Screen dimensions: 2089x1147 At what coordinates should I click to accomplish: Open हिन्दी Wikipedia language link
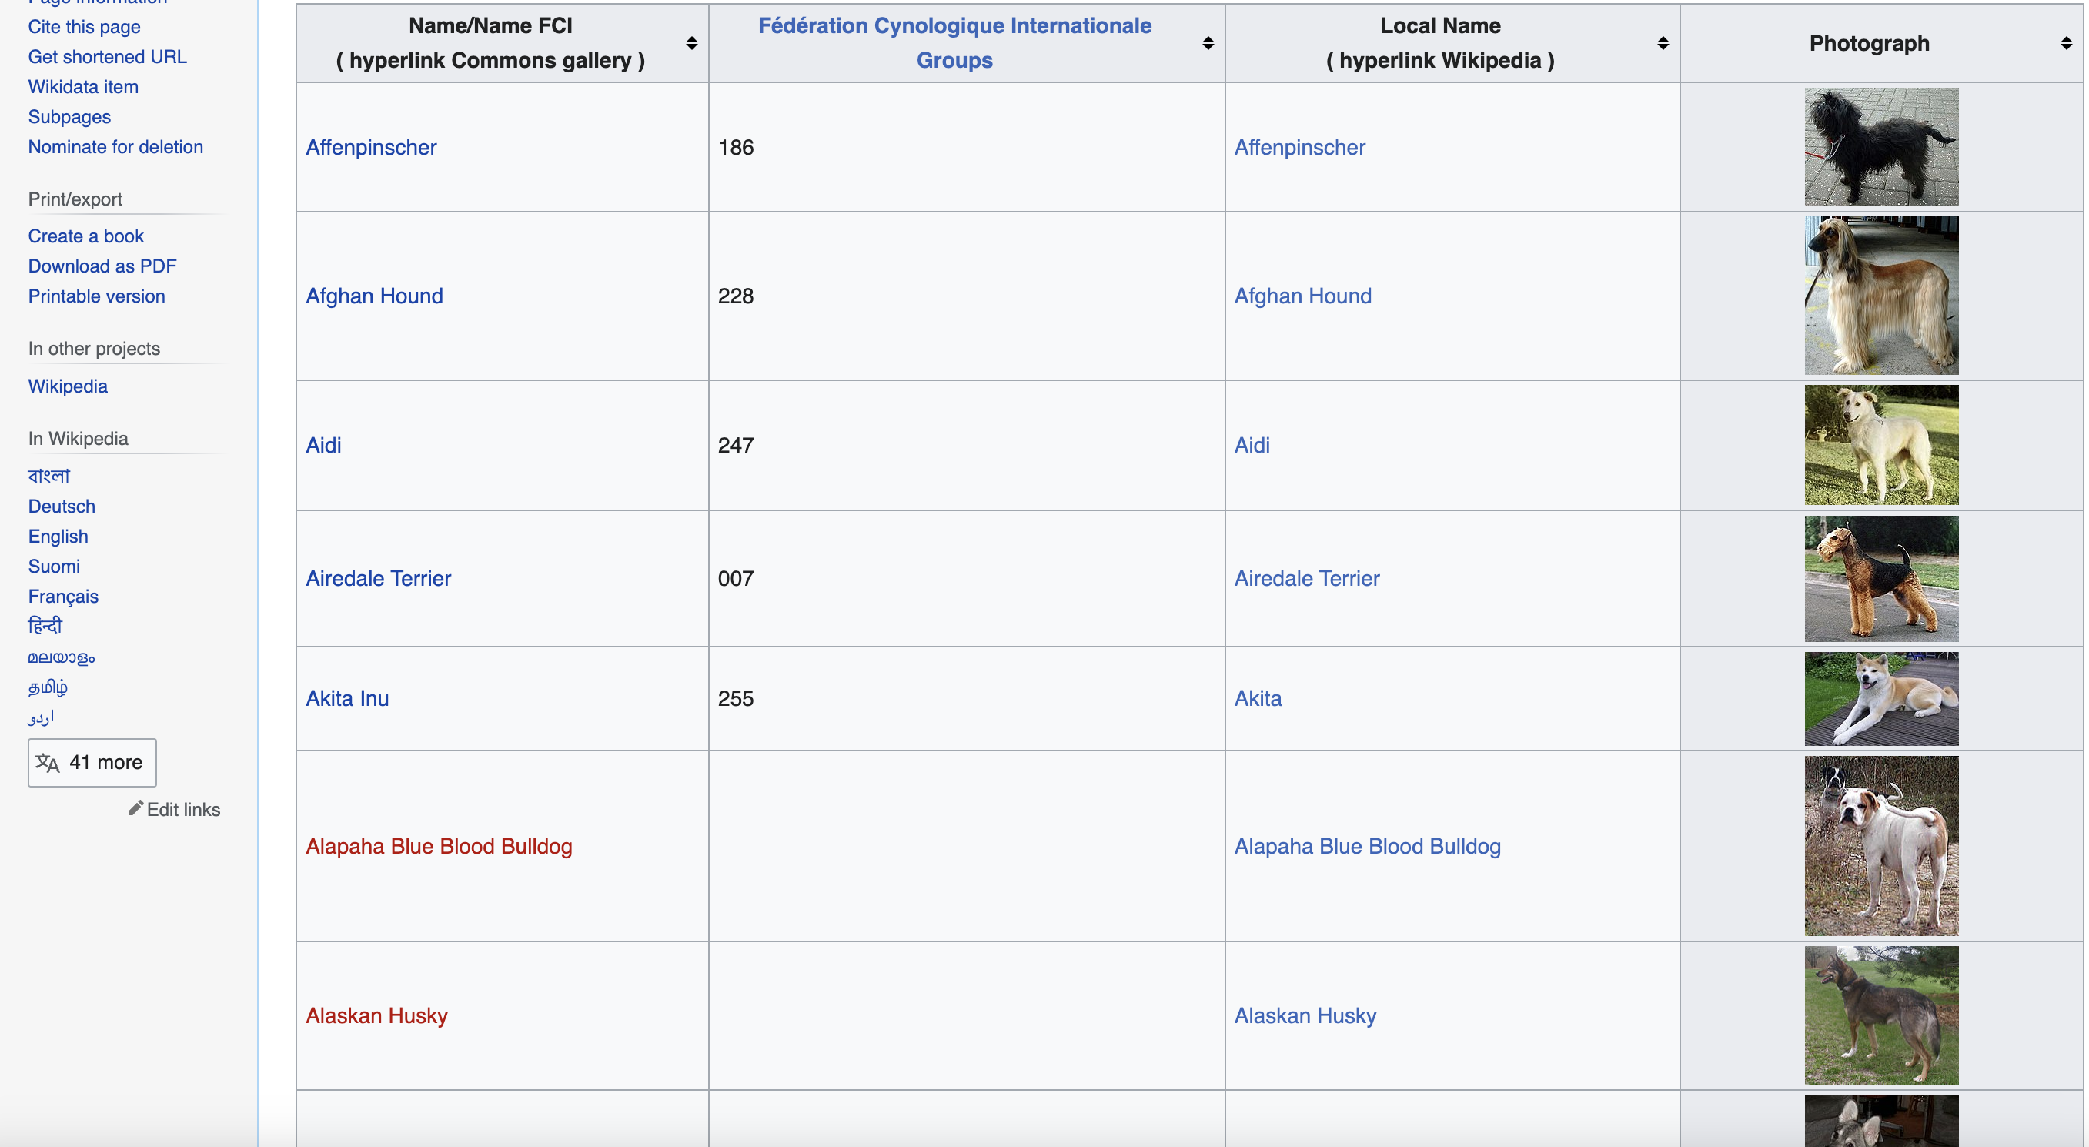click(x=45, y=625)
